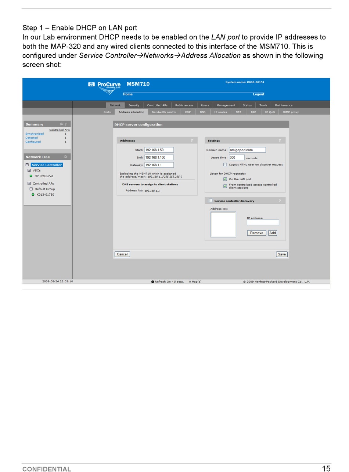349x472 pixels.
Task: Click the green status dot beside K013-01750
Action: click(x=33, y=195)
